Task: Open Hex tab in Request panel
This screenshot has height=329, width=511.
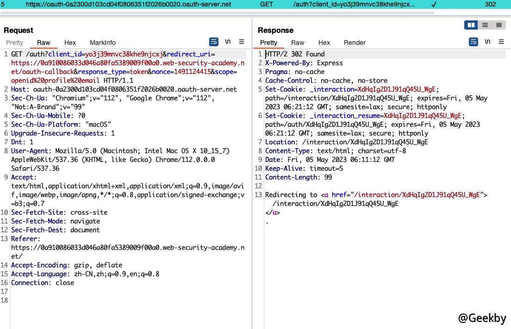Action: [70, 43]
